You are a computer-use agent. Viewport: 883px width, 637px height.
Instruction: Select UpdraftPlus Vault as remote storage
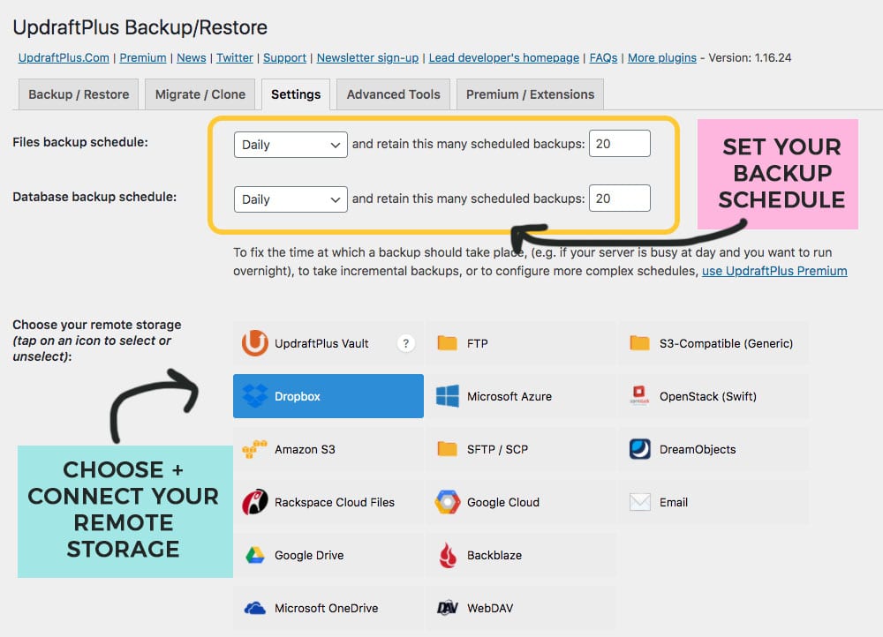click(x=328, y=343)
